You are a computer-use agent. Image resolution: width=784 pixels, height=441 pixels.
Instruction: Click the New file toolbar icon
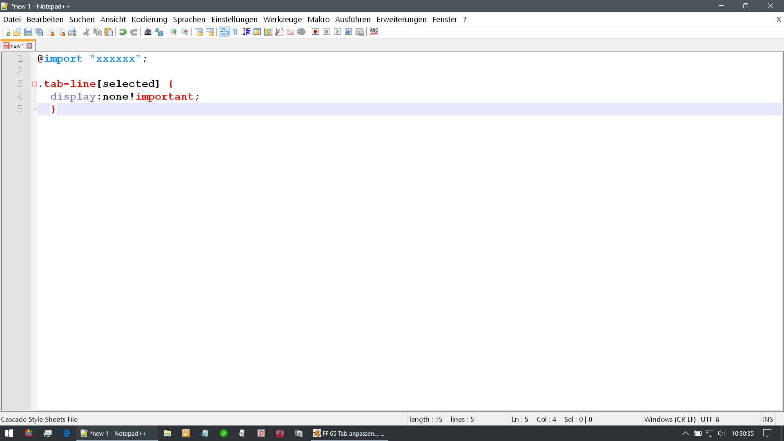[6, 32]
